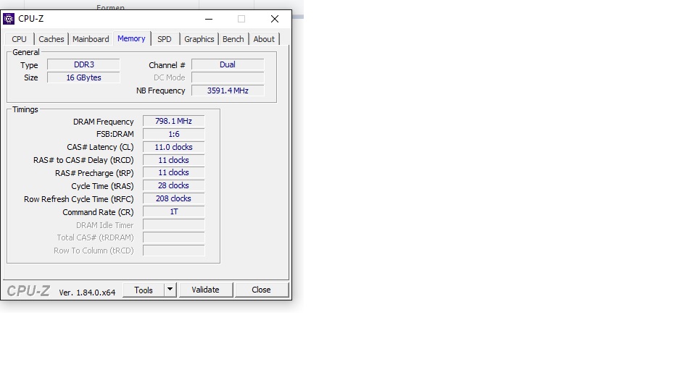696x391 pixels.
Task: Click the Command Rate (CR) label
Action: 98,212
